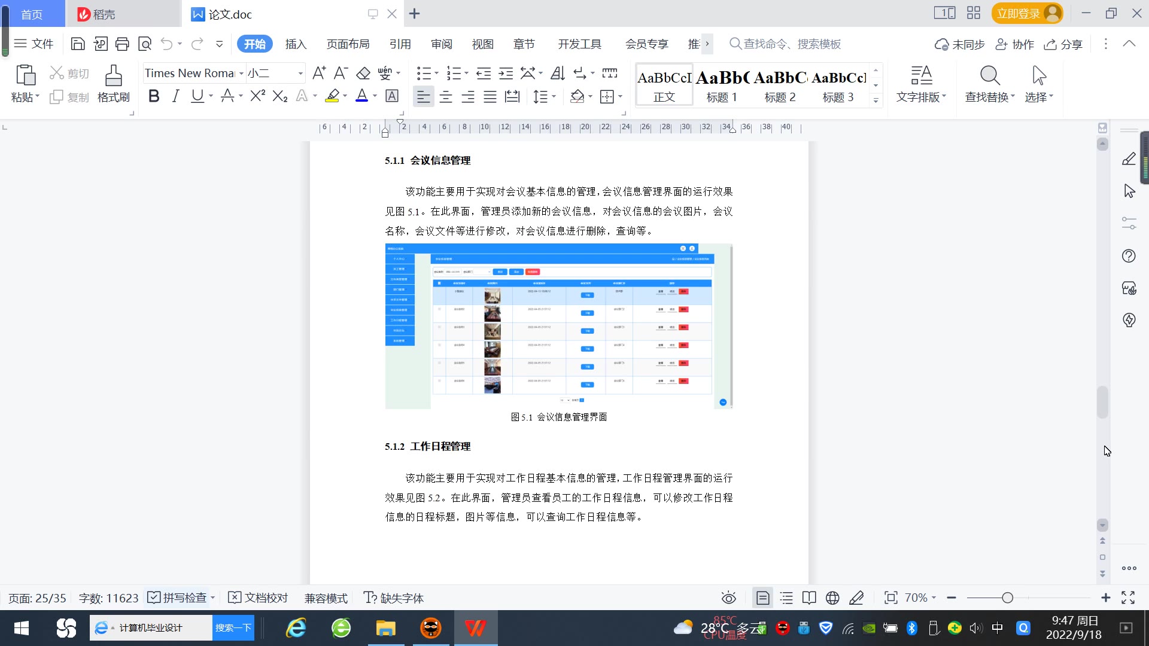Toggle fullscreen view in status bar

[1128, 598]
